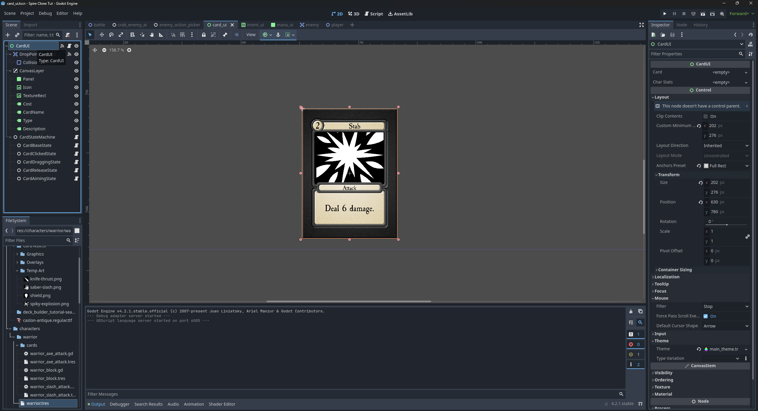Toggle Clip Contents checkbox
The width and height of the screenshot is (758, 411).
[706, 116]
